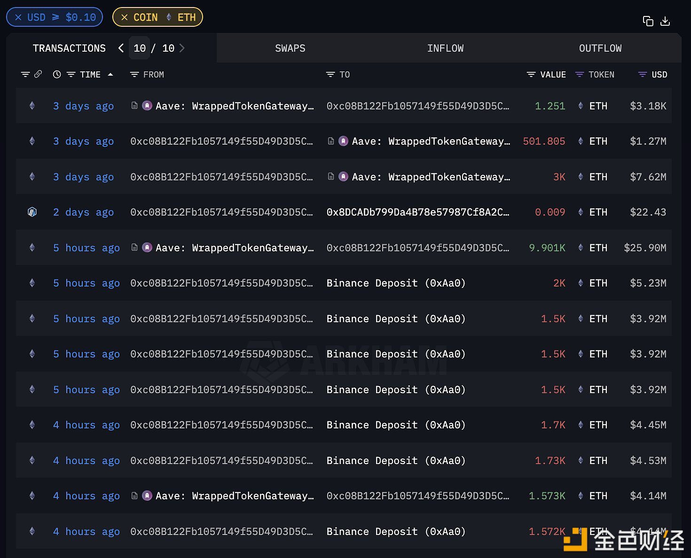Go to next transactions page

tap(182, 48)
